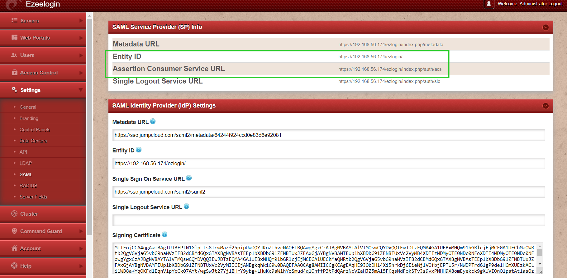This screenshot has height=278, width=567.
Task: Collapse the SAML Identity Provider Settings panel
Action: (546, 106)
